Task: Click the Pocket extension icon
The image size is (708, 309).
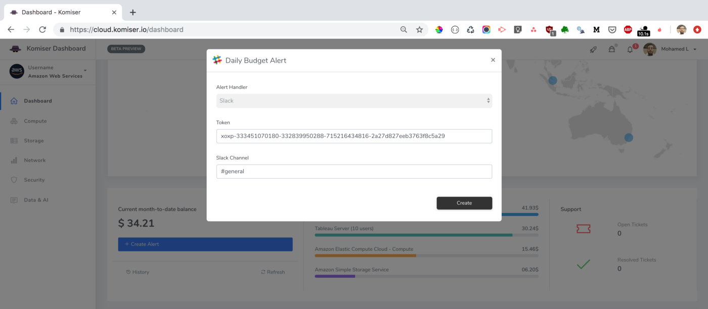Action: 612,30
